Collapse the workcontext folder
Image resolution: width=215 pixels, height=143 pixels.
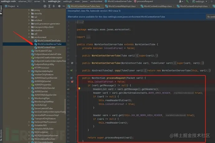coord(29,37)
